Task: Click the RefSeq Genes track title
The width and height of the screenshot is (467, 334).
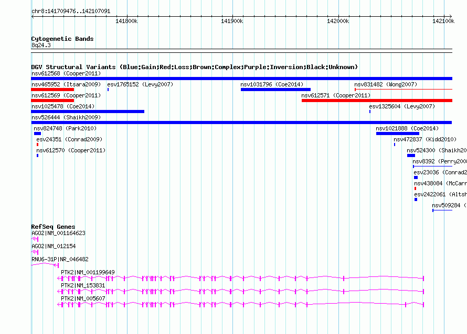Action: 53,227
